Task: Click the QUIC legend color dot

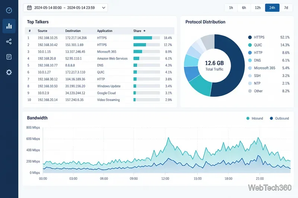Action: click(x=250, y=45)
